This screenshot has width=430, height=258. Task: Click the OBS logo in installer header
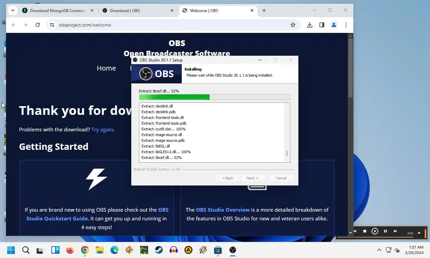pos(157,74)
